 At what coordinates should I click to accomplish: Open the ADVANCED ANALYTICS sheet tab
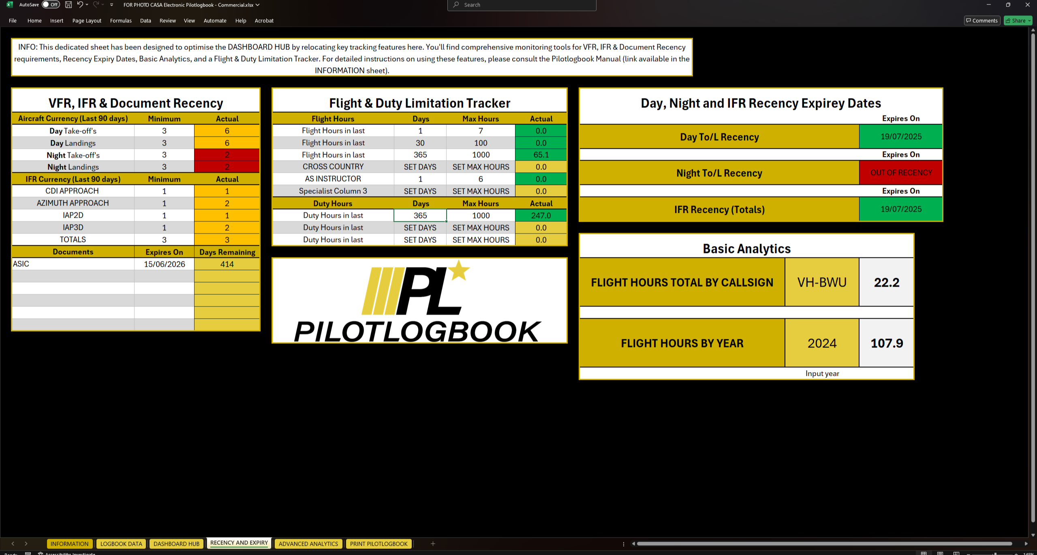click(308, 544)
